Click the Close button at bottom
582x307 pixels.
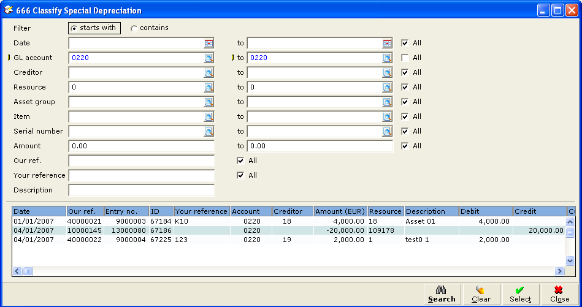click(560, 294)
